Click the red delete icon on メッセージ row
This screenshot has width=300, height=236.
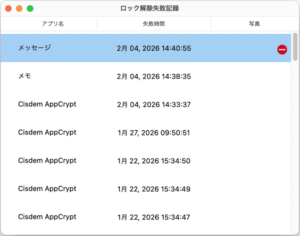tap(282, 49)
